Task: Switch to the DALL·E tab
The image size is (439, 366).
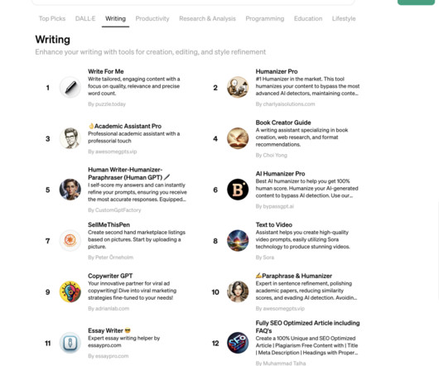Action: tap(85, 18)
